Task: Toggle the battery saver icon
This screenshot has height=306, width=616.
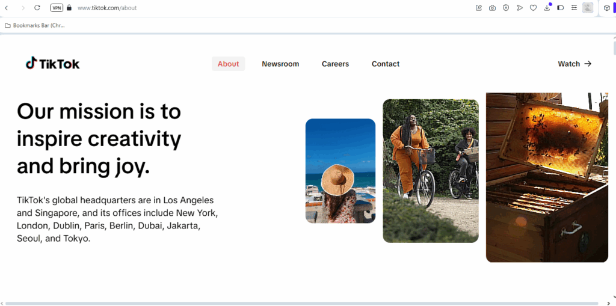Action: (x=561, y=8)
